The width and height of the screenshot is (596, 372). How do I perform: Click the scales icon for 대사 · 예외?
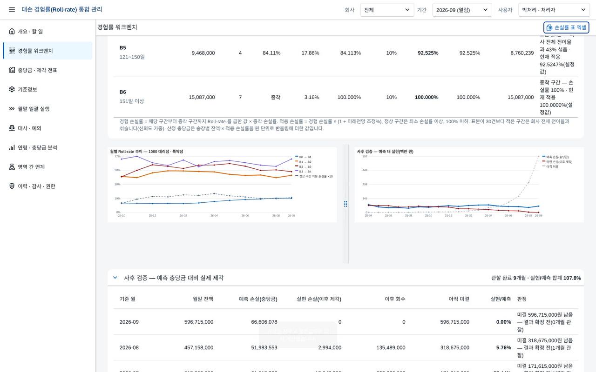tap(12, 128)
